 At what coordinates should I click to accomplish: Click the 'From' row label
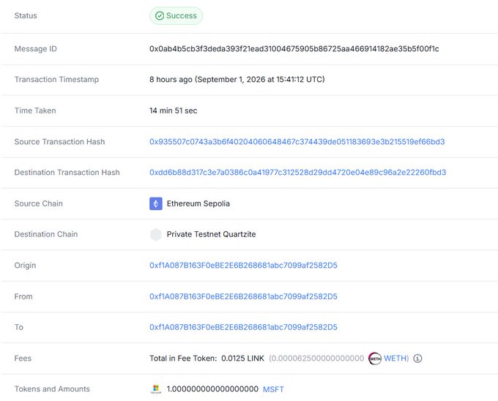pyautogui.click(x=23, y=296)
